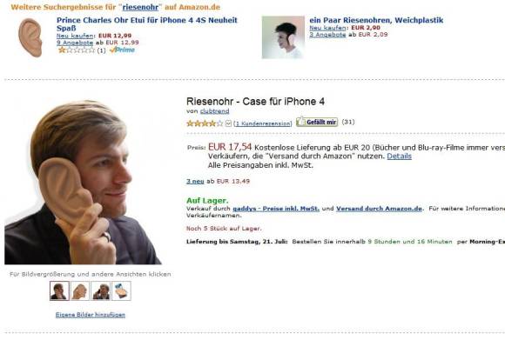Viewport: 505px width, 340px height.
Task: Click Versand durch Amazon.de link
Action: tap(379, 209)
